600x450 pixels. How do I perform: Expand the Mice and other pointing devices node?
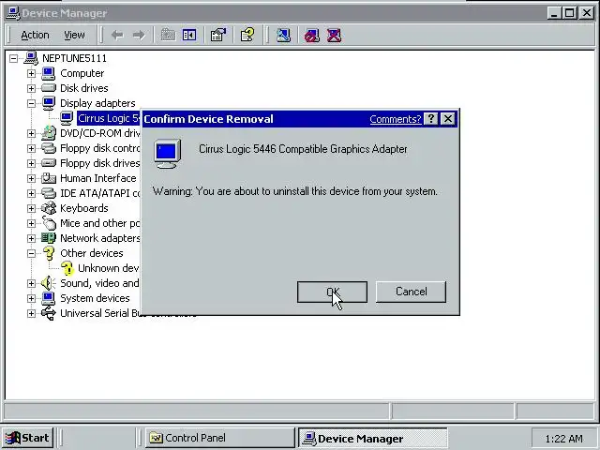coord(31,223)
